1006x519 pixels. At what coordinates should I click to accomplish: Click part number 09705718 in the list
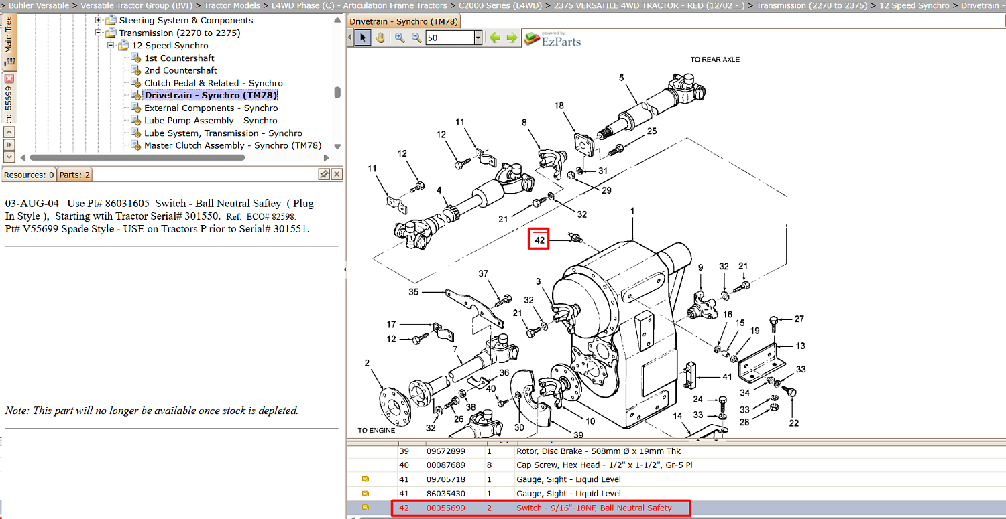click(445, 479)
